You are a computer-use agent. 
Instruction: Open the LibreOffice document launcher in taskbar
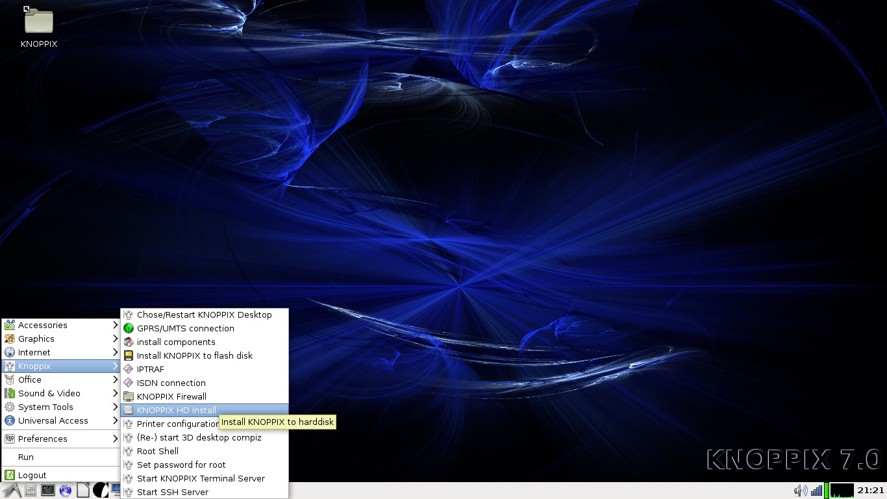[83, 491]
